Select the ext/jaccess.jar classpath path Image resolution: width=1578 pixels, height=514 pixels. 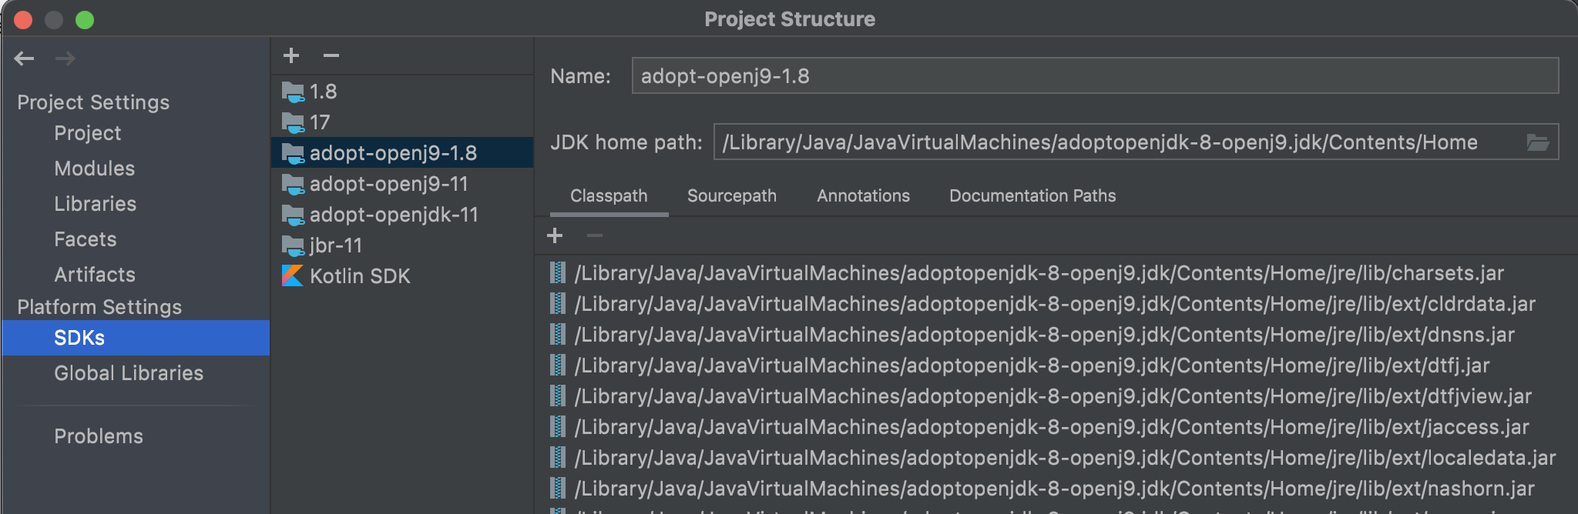(1052, 427)
